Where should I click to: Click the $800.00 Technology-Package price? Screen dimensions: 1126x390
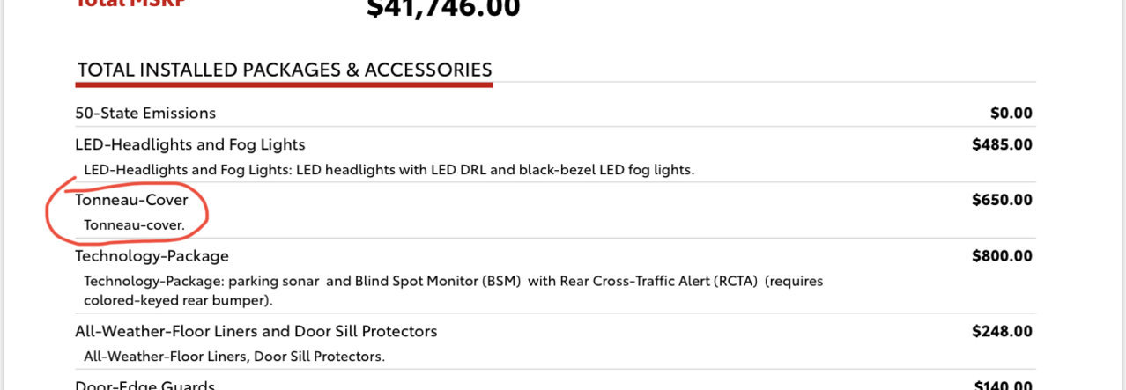(1002, 256)
